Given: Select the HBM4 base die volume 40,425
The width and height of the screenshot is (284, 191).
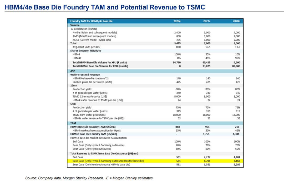Looking at the screenshot, I should [206, 63].
